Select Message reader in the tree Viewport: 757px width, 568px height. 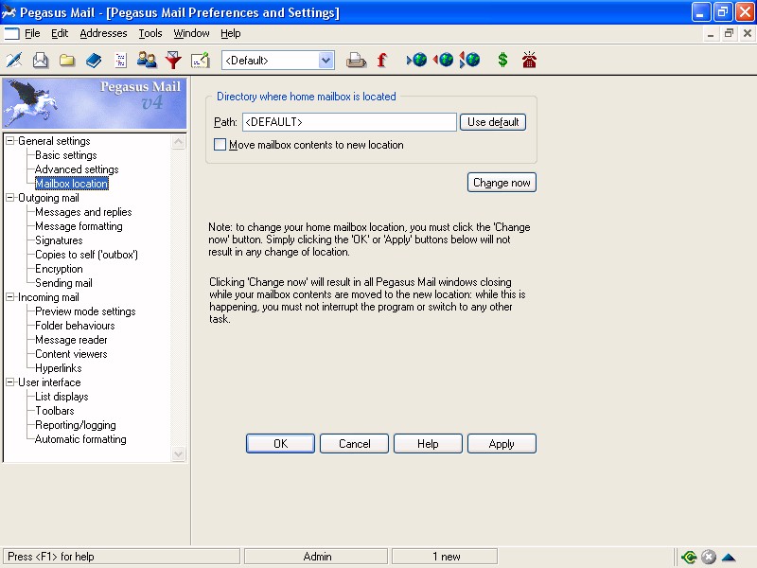[71, 340]
